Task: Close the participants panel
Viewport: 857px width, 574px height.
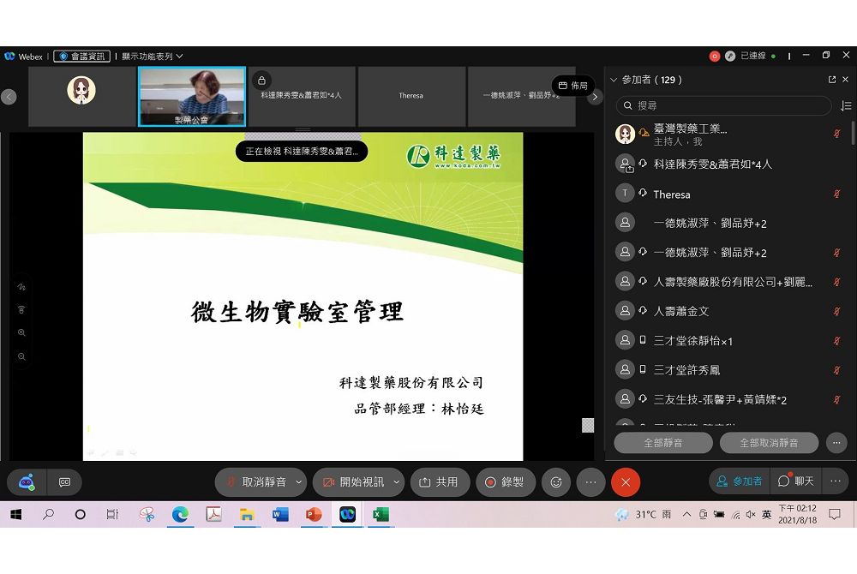Action: coord(846,80)
